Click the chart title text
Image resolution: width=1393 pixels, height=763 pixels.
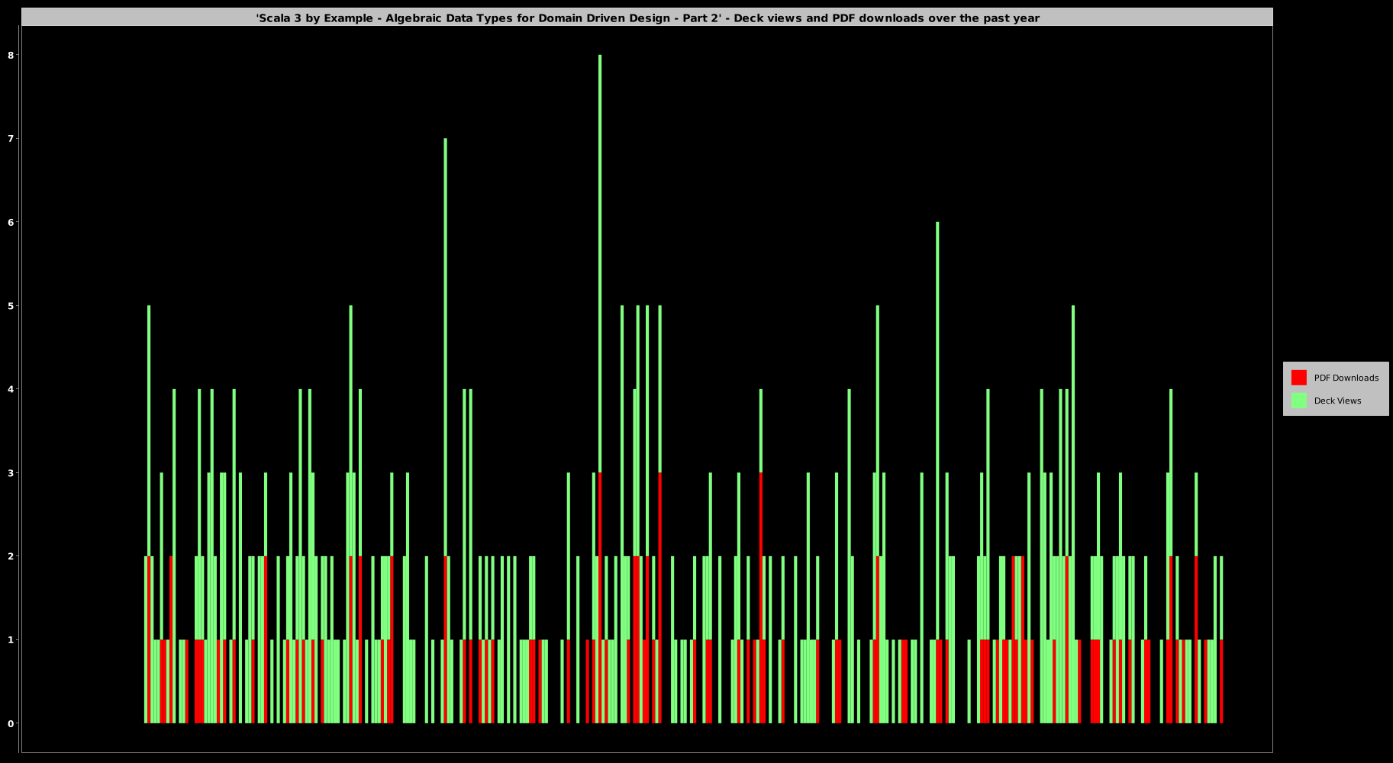[x=647, y=18]
